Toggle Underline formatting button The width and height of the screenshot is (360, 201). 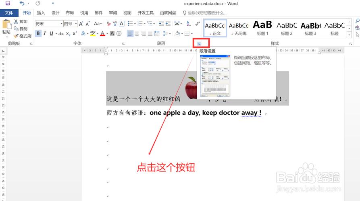click(52, 33)
